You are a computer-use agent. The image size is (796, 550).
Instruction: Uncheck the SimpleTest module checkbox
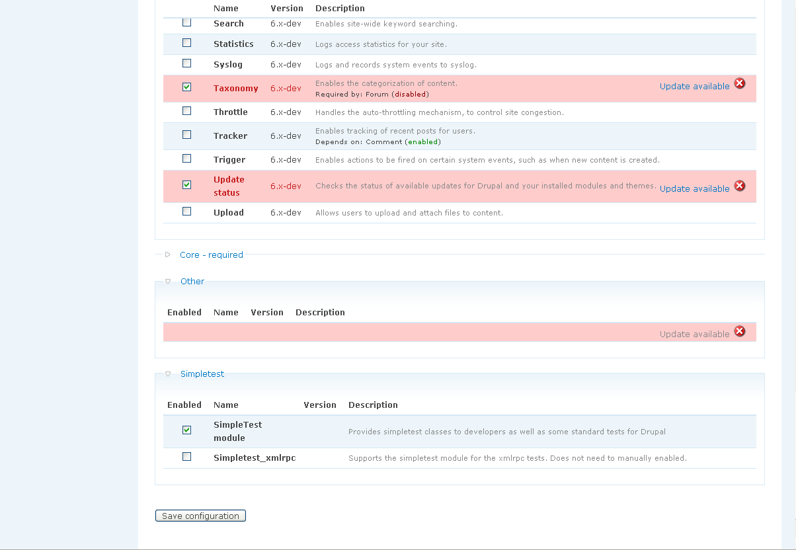(186, 430)
